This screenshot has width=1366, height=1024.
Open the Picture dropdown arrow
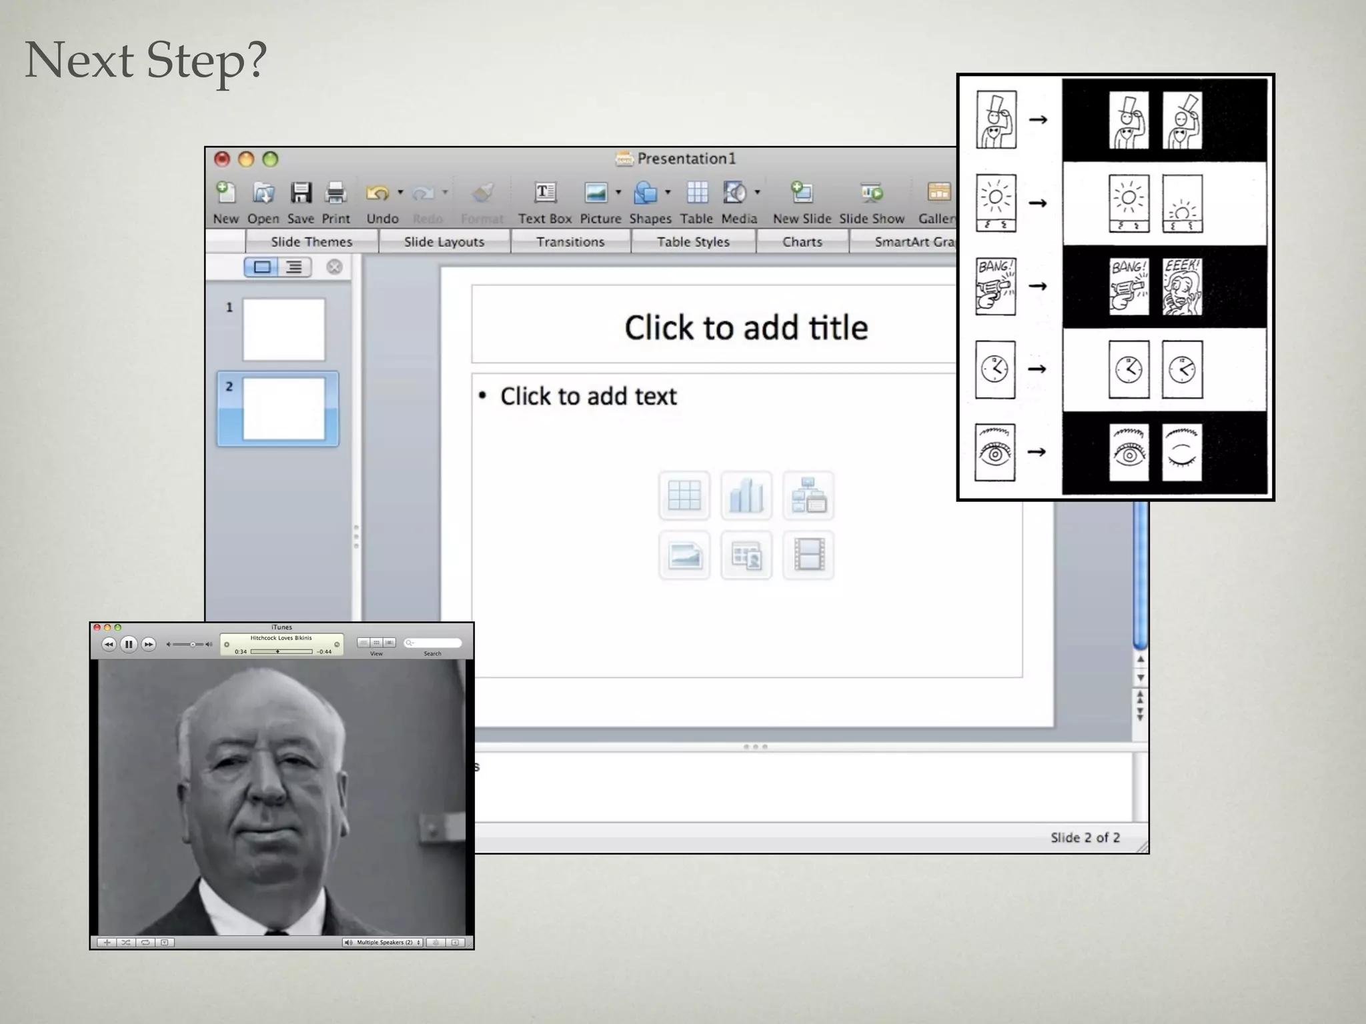tap(618, 193)
